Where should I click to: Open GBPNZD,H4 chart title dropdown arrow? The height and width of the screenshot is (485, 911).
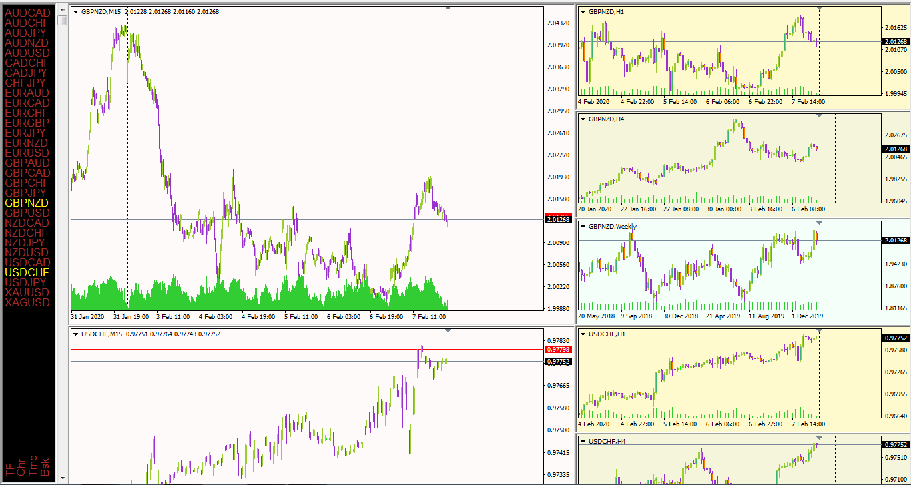[x=583, y=119]
